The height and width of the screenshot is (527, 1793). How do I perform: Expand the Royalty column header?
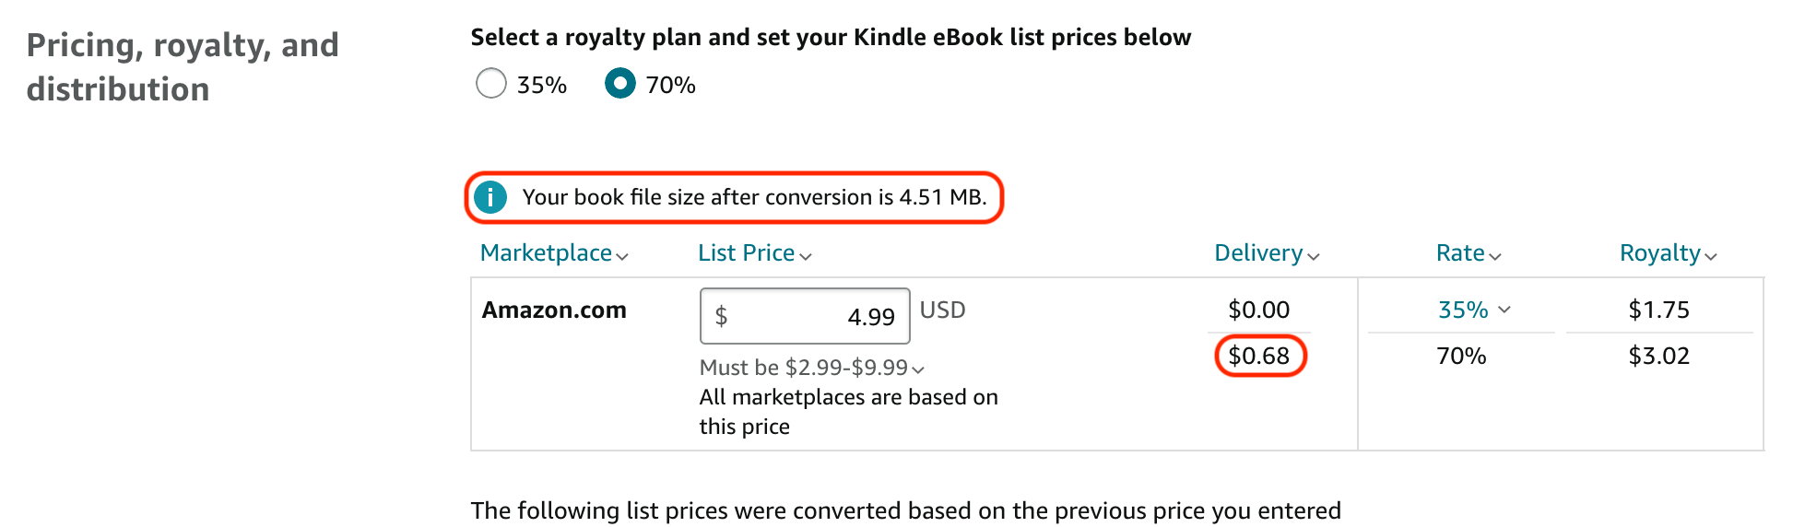[1668, 253]
